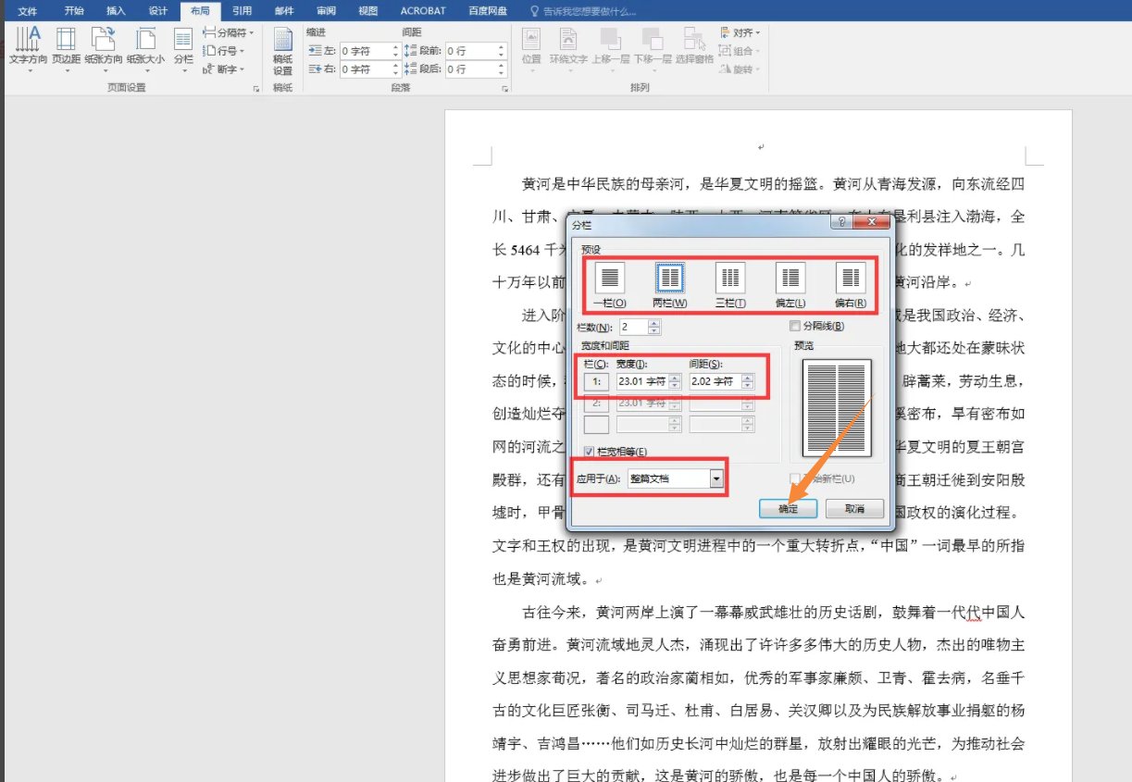Switch to the 视图 (View) ribbon tab
The width and height of the screenshot is (1132, 782).
point(367,11)
